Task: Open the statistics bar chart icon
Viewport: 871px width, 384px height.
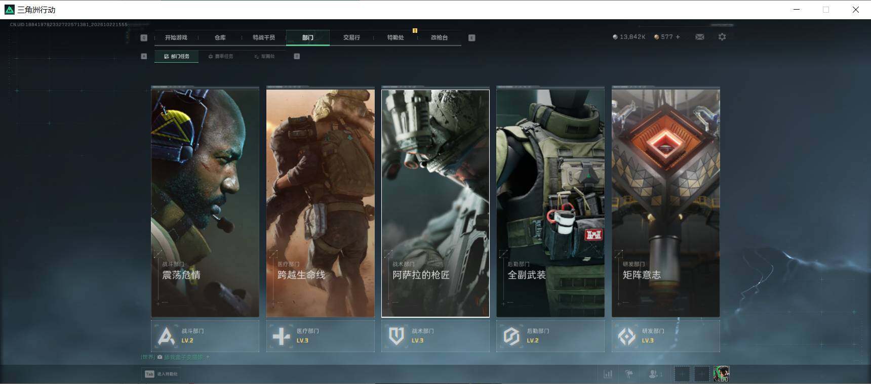Action: [608, 374]
